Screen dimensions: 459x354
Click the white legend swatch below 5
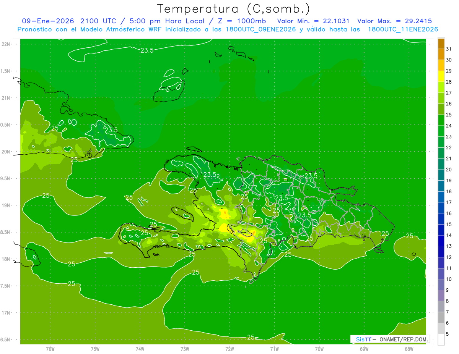[441, 339]
